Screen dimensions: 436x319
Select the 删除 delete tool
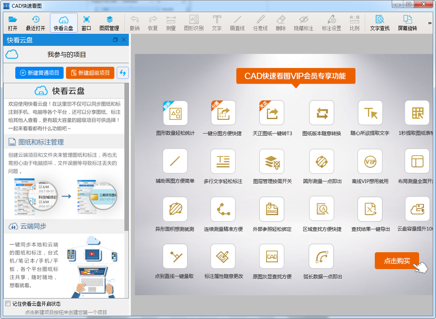pos(281,23)
